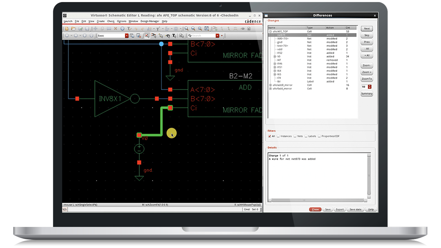Image resolution: width=441 pixels, height=248 pixels.
Task: Open the Edit menu
Action: (84, 21)
